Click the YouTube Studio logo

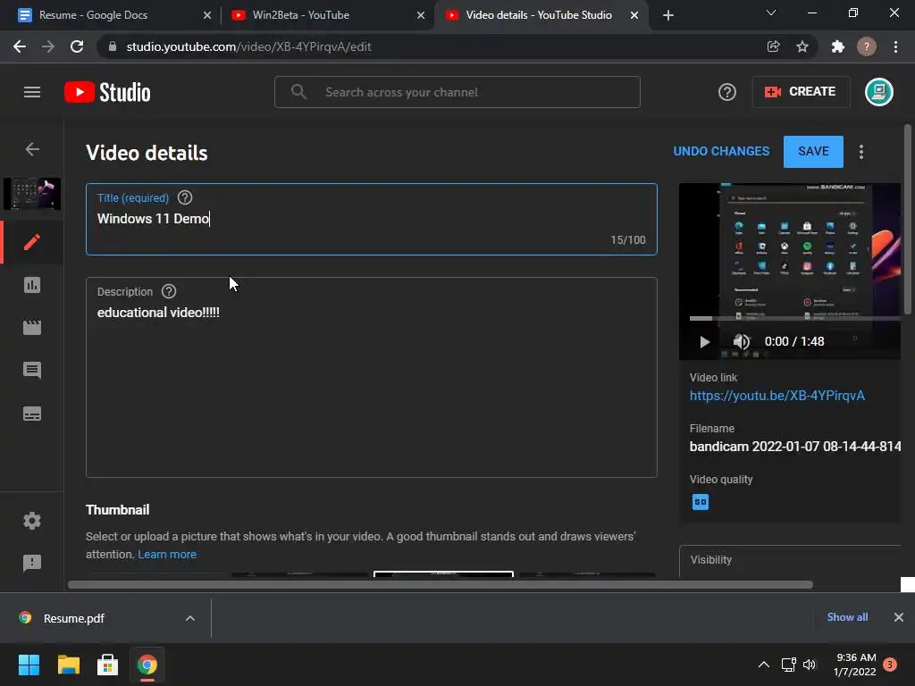click(x=107, y=92)
